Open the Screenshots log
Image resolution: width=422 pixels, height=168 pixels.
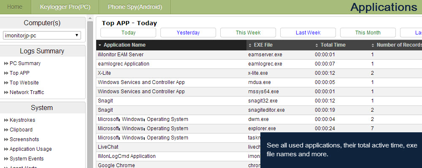coord(24,139)
